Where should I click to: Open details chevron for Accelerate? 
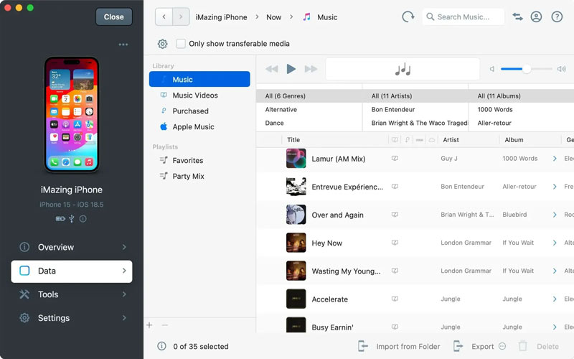tap(555, 299)
